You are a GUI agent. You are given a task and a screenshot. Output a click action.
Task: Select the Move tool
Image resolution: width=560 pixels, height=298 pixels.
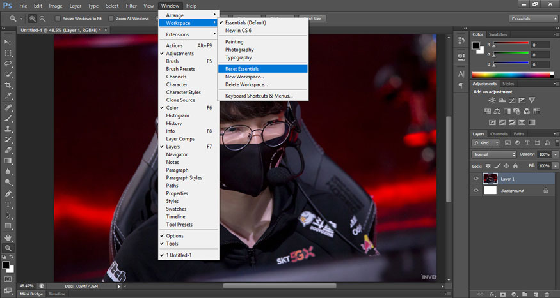(x=8, y=42)
